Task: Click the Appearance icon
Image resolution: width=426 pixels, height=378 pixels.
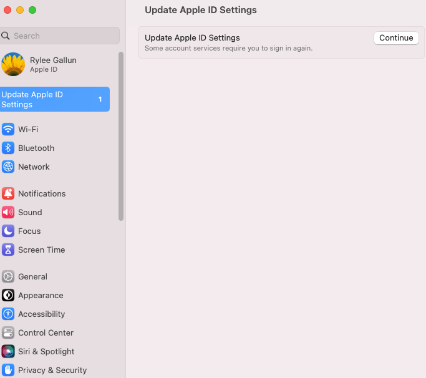Action: [8, 295]
